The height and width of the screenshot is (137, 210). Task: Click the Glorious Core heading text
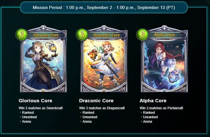[35, 101]
